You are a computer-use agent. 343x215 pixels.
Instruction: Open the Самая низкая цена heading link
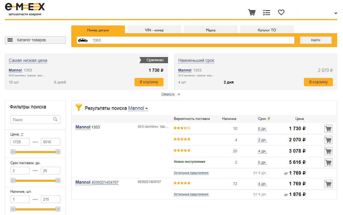pos(28,61)
